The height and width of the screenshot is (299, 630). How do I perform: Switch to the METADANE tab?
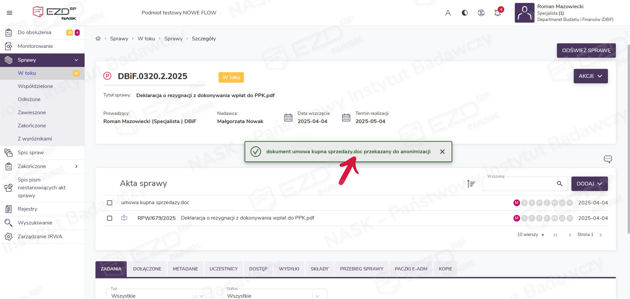point(185,269)
